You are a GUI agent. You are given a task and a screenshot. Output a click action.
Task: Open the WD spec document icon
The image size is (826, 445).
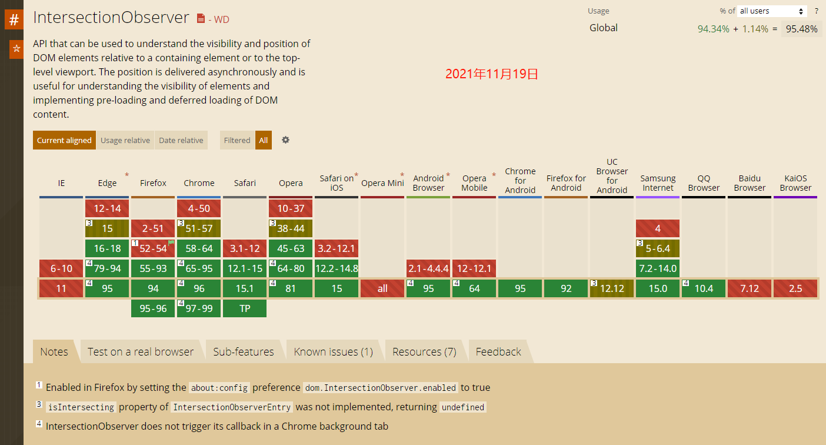(x=201, y=19)
